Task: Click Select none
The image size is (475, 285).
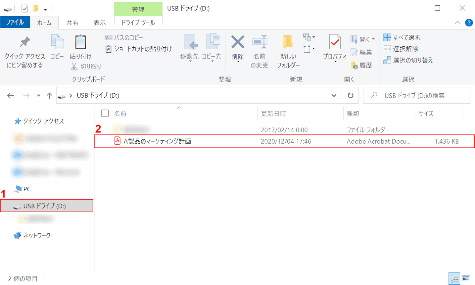Action: (x=401, y=49)
